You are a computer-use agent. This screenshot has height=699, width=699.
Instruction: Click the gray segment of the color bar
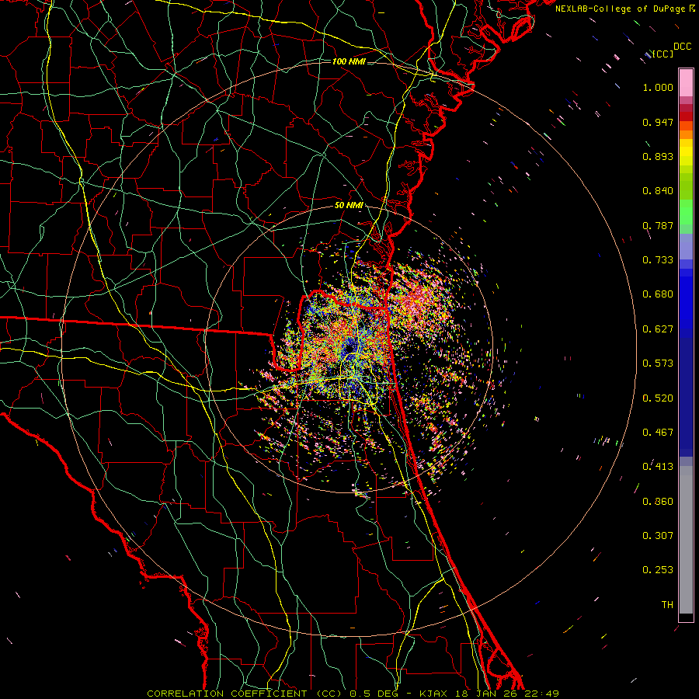tap(686, 540)
